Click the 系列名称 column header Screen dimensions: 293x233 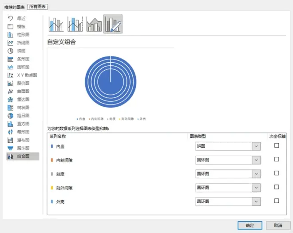coord(58,136)
